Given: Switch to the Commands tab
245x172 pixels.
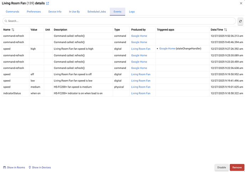Looking at the screenshot, I should pos(12,12).
